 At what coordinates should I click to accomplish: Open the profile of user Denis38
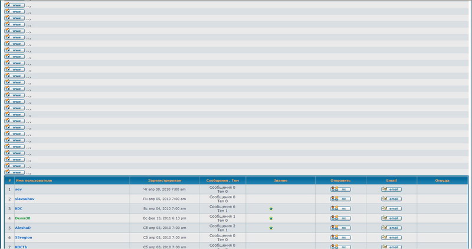[22, 218]
